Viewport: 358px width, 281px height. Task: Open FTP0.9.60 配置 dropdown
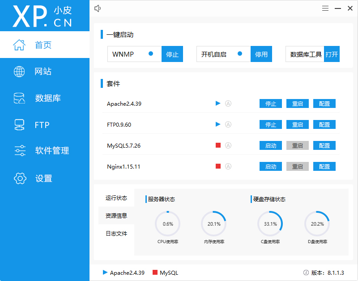324,124
